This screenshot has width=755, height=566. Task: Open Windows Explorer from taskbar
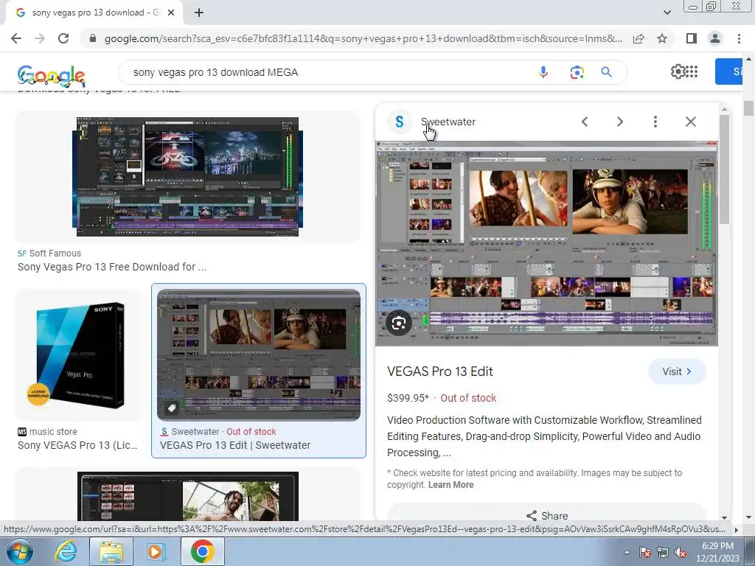tap(111, 551)
